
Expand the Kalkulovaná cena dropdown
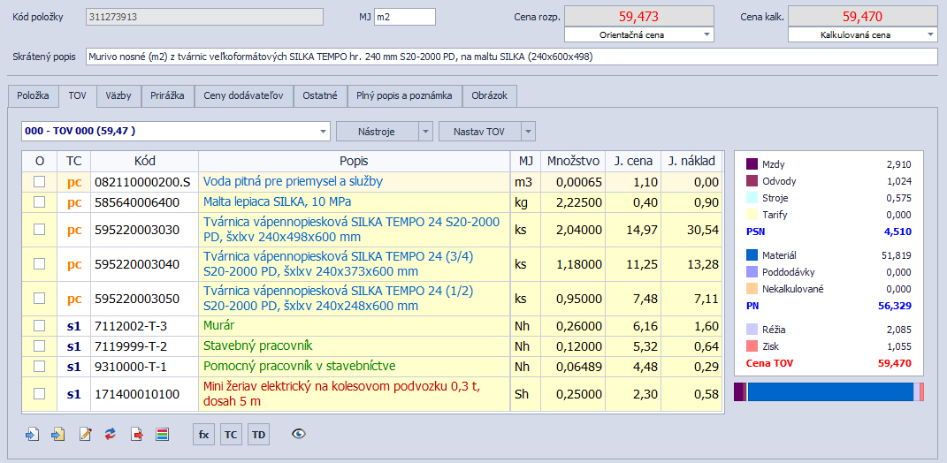click(931, 34)
